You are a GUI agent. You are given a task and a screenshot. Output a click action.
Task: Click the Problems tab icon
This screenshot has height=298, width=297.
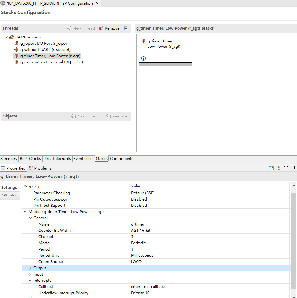(30, 168)
